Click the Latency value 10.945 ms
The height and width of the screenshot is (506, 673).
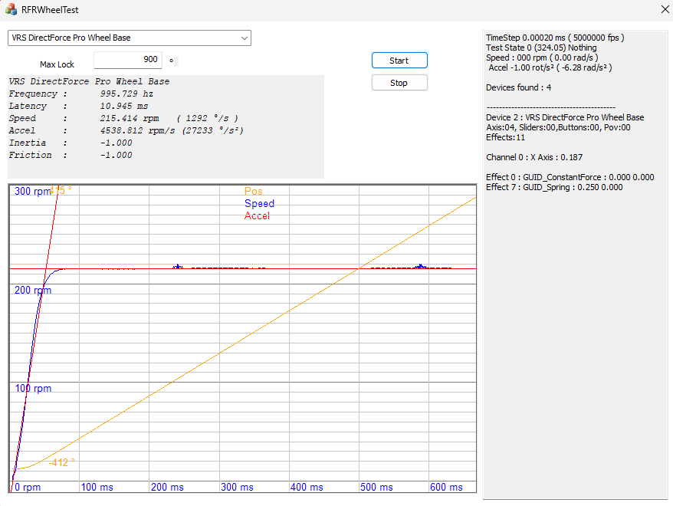(124, 106)
